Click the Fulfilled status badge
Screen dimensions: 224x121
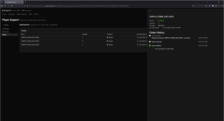click(161, 21)
